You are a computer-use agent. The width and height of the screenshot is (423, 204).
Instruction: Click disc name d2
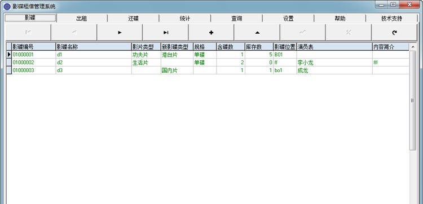point(93,63)
